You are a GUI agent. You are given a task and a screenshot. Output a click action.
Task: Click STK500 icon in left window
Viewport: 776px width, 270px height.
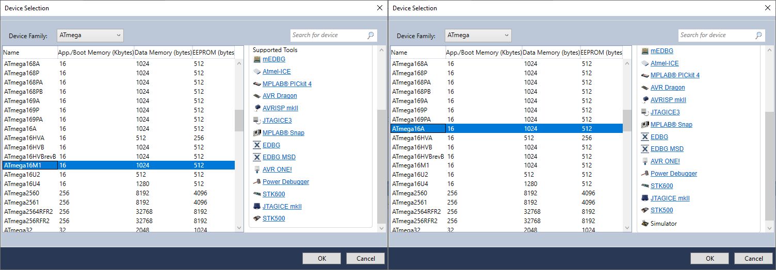[257, 218]
